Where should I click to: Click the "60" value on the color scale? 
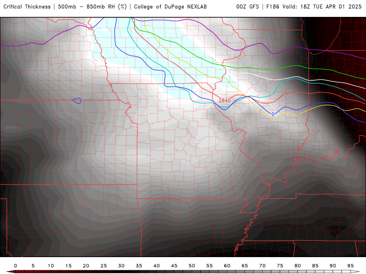[227, 266]
